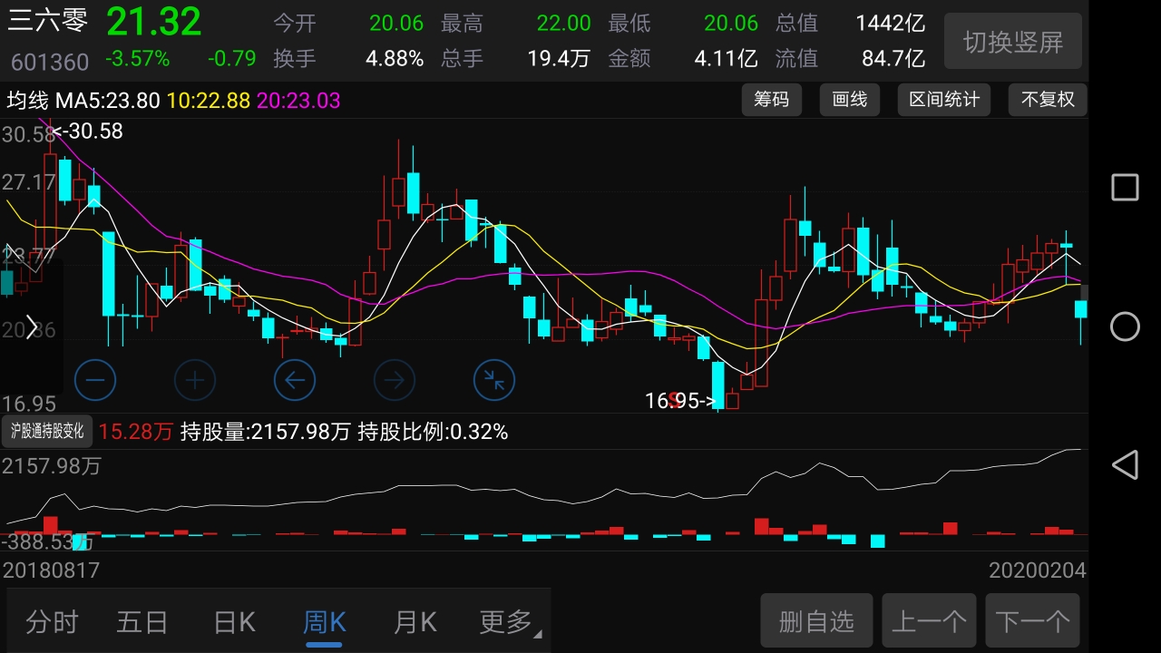Click the shrink-to-fit chart icon
1161x653 pixels.
pyautogui.click(x=494, y=380)
